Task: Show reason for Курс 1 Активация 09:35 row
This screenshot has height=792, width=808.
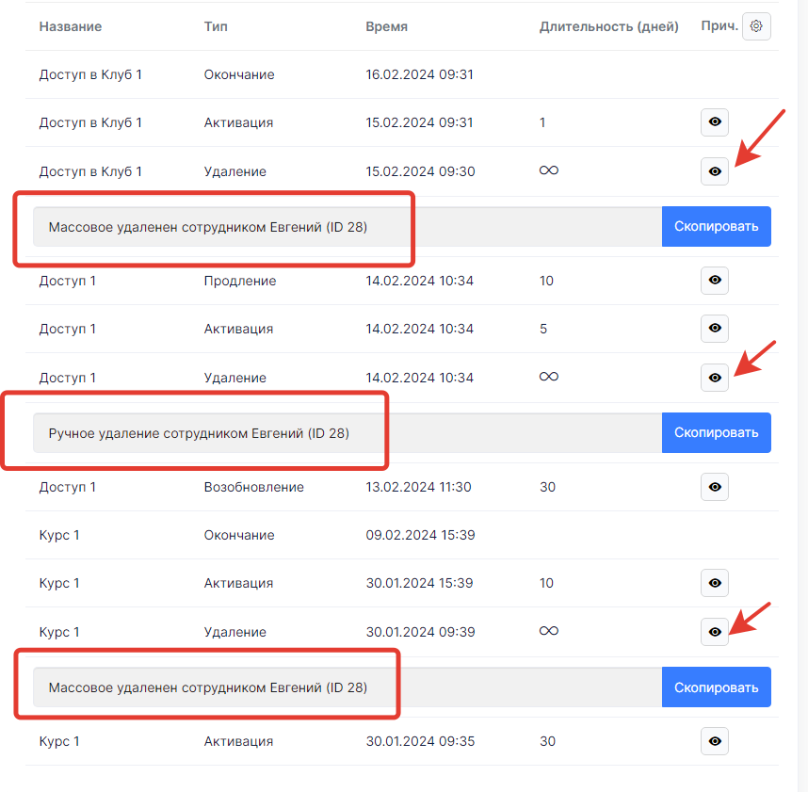Action: pyautogui.click(x=715, y=741)
